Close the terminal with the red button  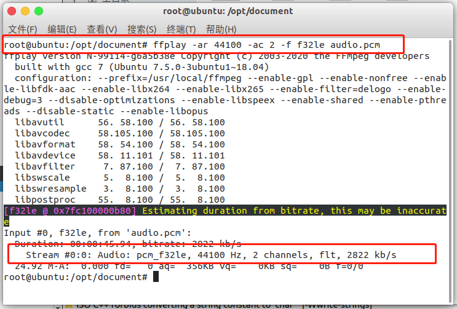tap(12, 11)
